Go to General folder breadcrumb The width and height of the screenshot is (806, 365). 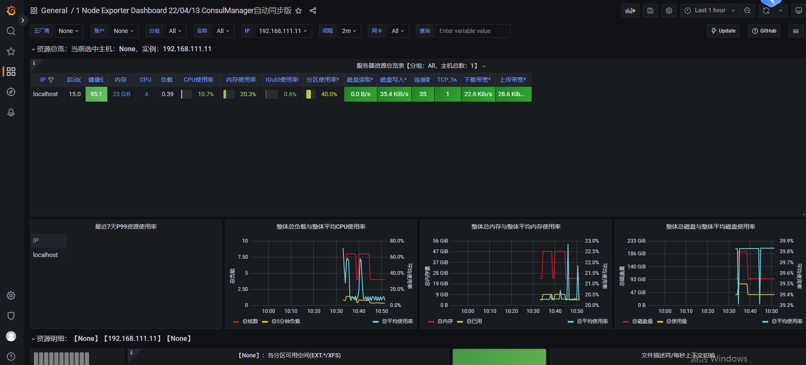(x=54, y=11)
